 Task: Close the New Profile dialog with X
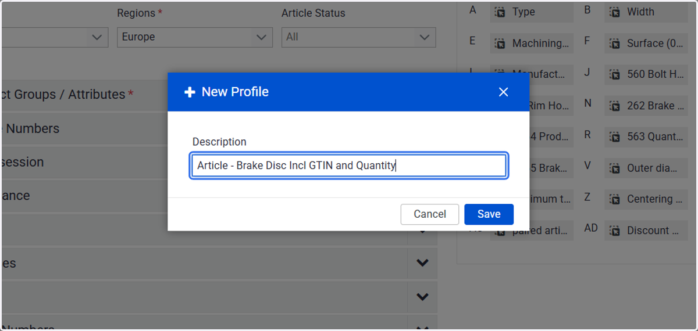(x=504, y=92)
